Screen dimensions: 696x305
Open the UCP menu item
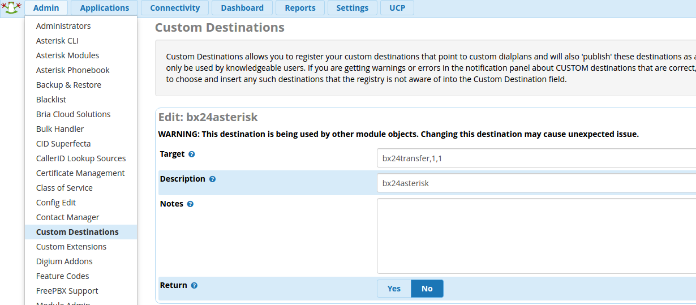point(397,8)
